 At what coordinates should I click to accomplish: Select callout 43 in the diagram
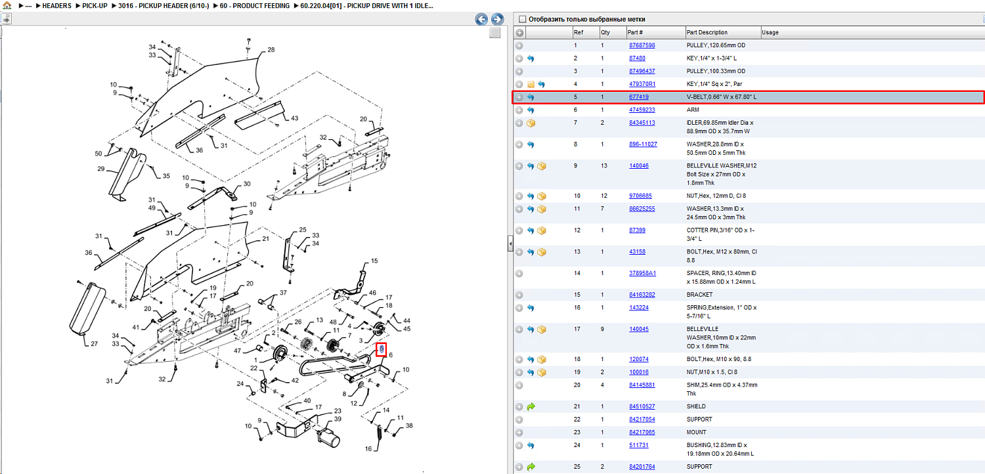pyautogui.click(x=294, y=118)
